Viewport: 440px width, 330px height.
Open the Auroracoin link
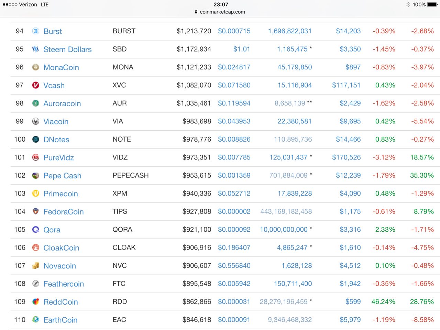[x=62, y=103]
